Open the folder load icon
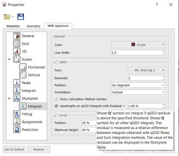 point(7,17)
